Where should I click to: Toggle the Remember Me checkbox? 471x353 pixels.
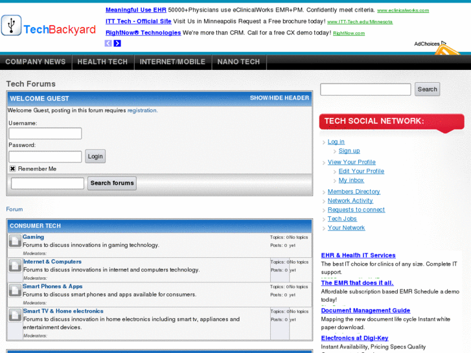[12, 168]
